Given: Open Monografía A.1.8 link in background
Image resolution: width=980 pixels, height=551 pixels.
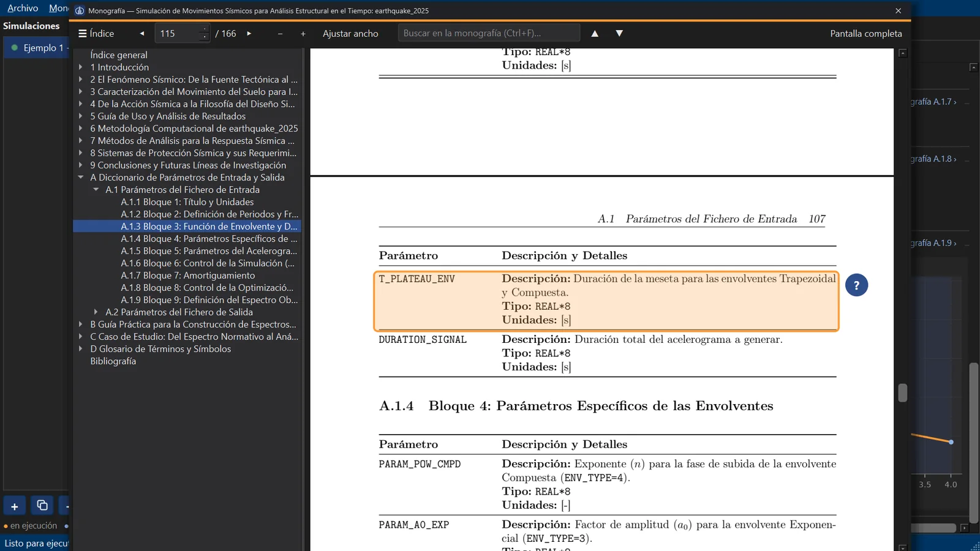Looking at the screenshot, I should (x=933, y=159).
